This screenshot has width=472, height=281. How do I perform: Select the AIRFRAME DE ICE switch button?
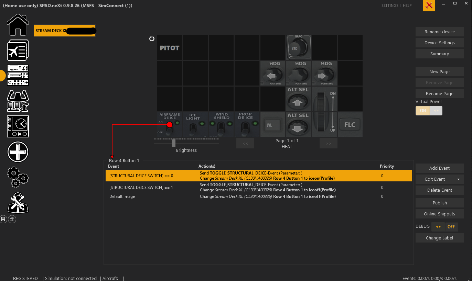tap(170, 125)
